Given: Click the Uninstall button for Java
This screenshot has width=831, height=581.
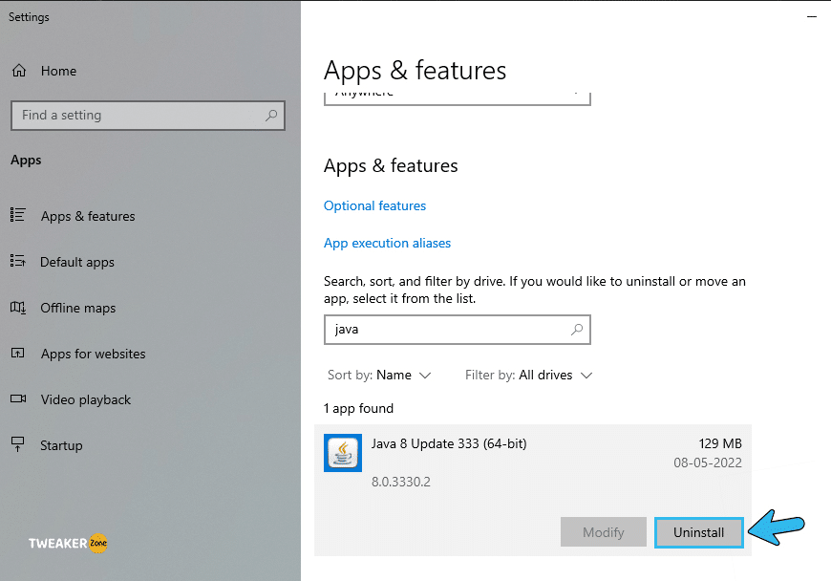Looking at the screenshot, I should [698, 532].
